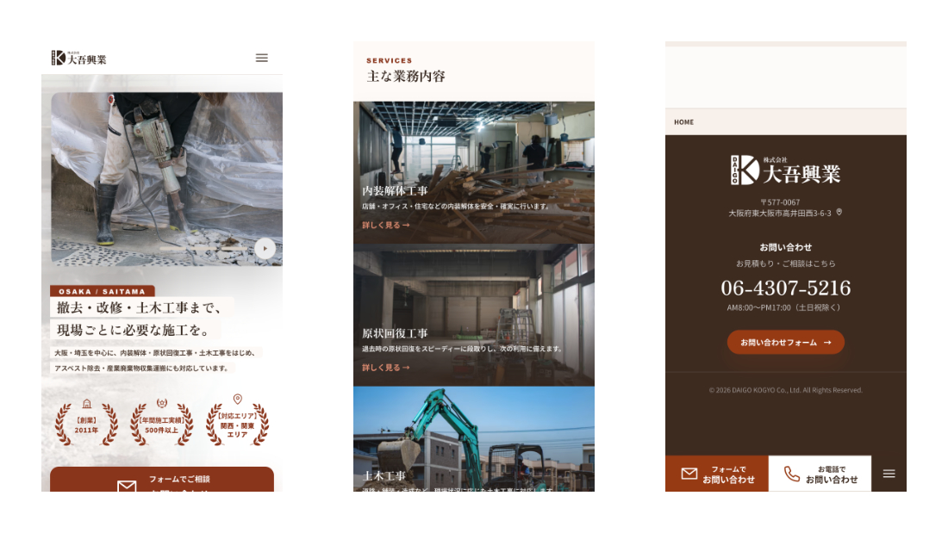This screenshot has width=948, height=533.
Task: Click 詳しく見る under 内装解体工事
Action: 386,225
